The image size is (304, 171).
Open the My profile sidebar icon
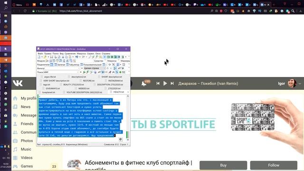(15, 98)
